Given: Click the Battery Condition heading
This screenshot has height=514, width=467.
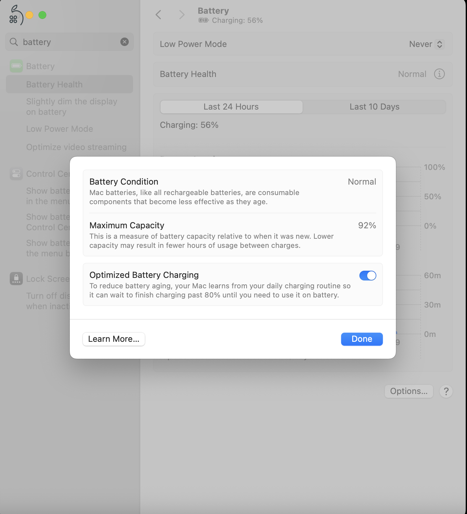Looking at the screenshot, I should pos(124,182).
